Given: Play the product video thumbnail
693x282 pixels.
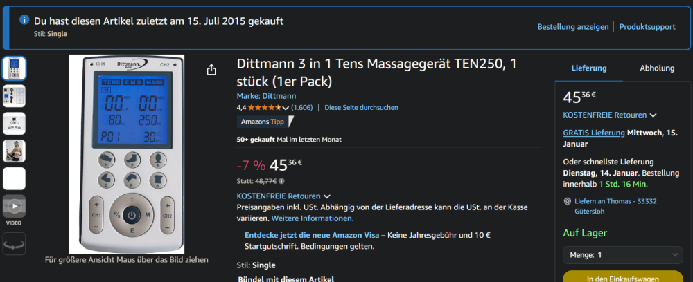Looking at the screenshot, I should [15, 206].
